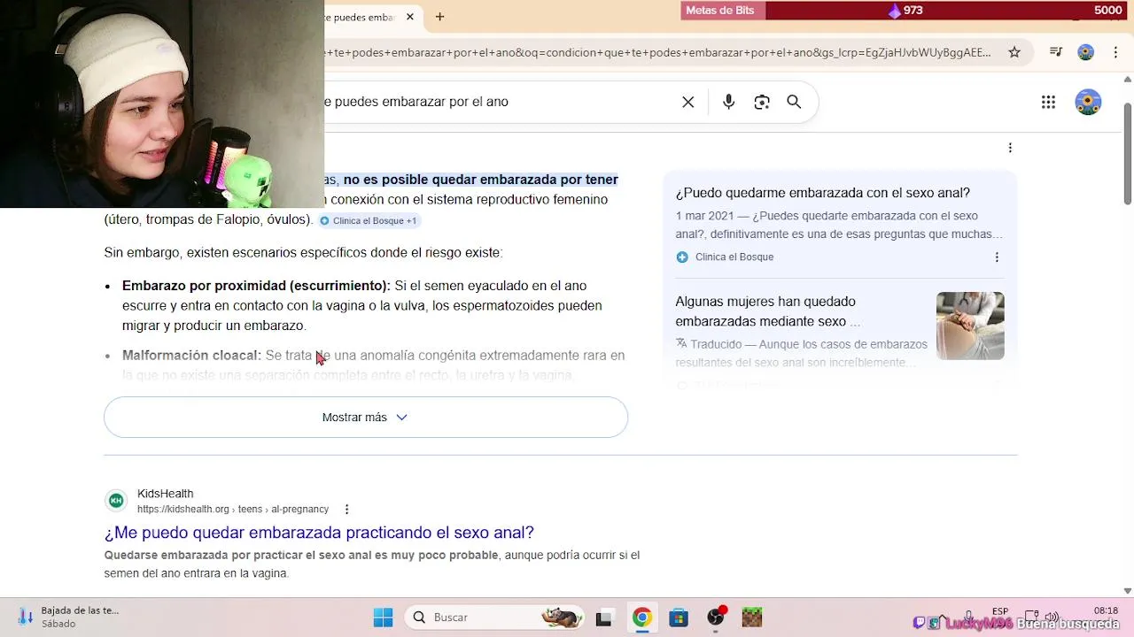1134x637 pixels.
Task: Click the Chrome address bar URL
Action: (x=657, y=53)
